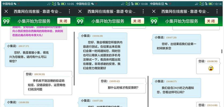Click your message 手机收不到注册的验证码短信

47,85
